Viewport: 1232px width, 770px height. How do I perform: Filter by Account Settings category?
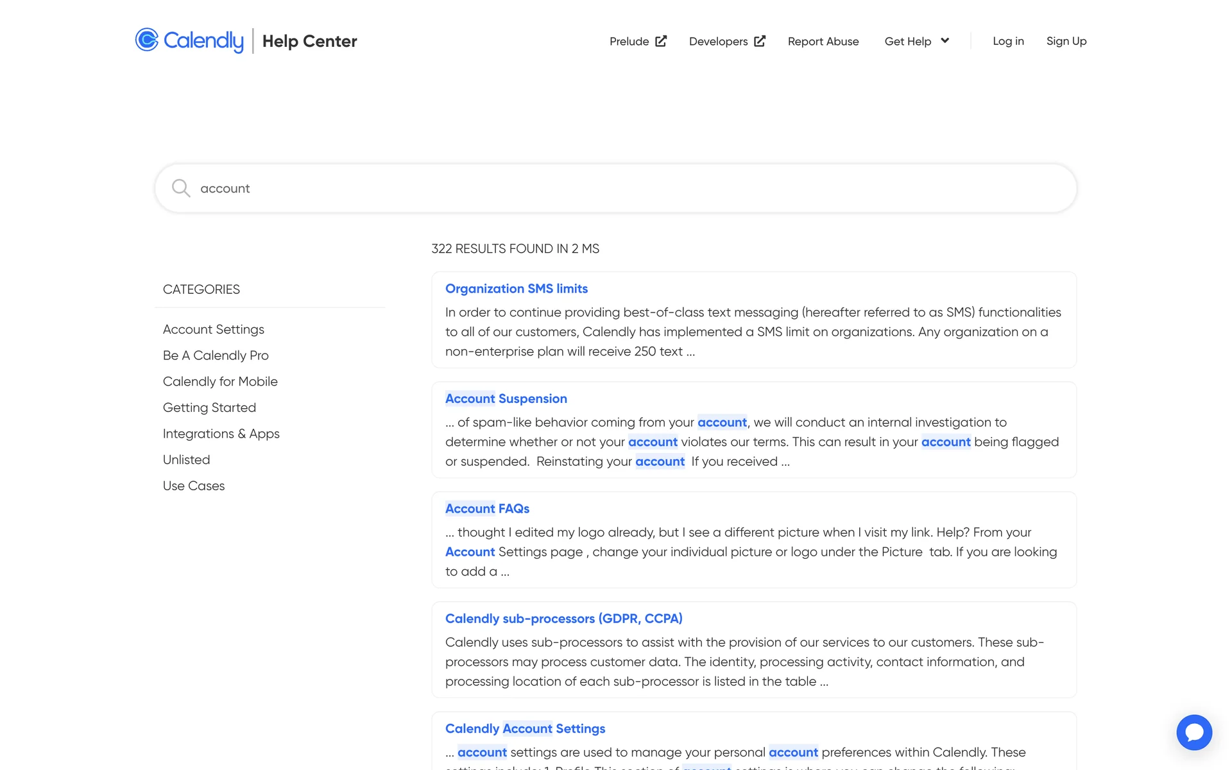point(213,329)
